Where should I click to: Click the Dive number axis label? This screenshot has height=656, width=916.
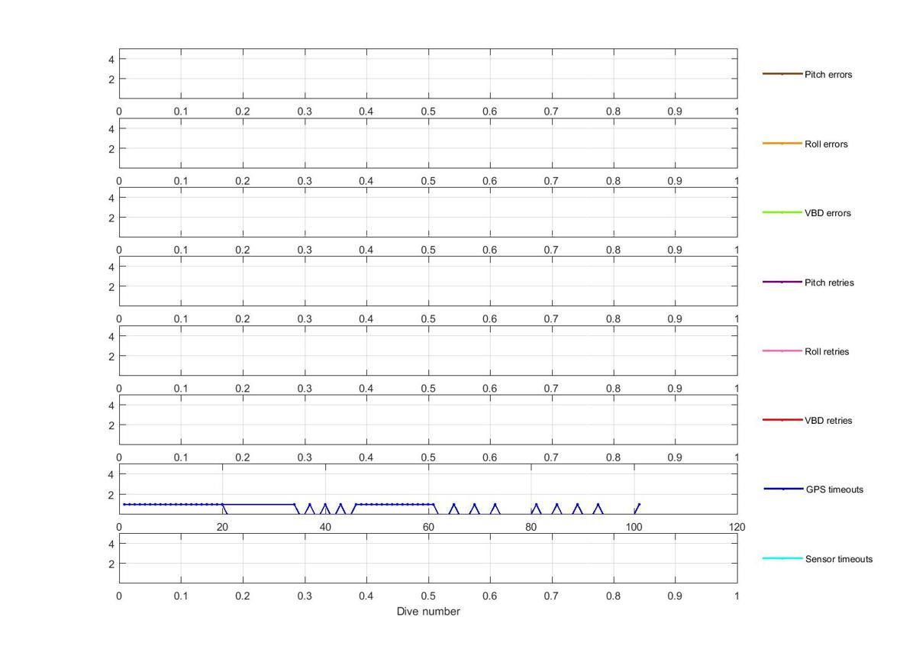coord(428,612)
